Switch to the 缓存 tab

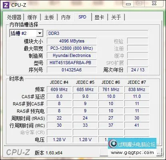(32, 17)
